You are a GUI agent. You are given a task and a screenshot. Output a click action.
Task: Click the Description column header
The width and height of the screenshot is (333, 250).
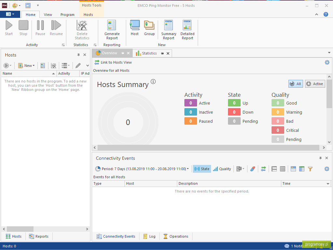pyautogui.click(x=229, y=184)
